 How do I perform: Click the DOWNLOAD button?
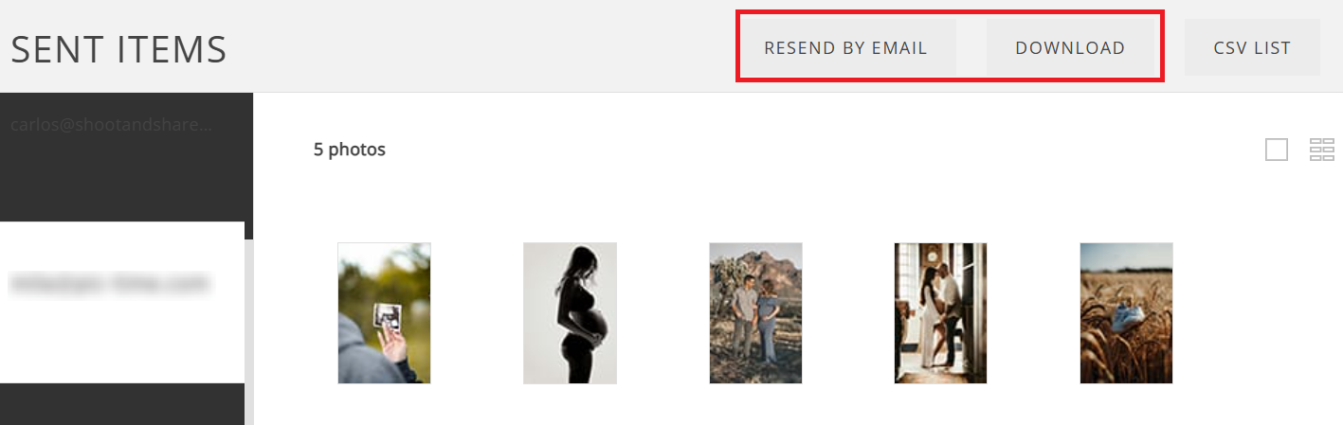coord(1070,47)
